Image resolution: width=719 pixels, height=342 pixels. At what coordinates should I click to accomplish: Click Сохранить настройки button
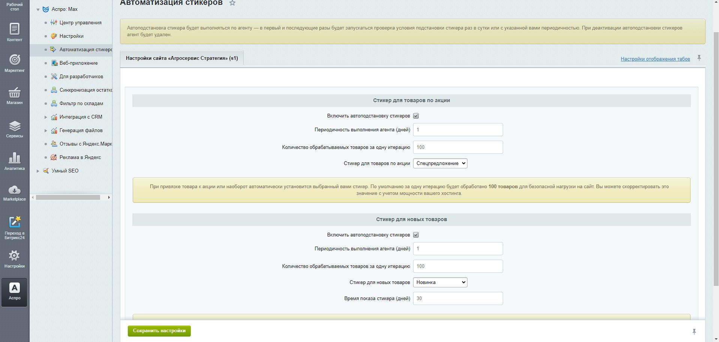coord(159,331)
